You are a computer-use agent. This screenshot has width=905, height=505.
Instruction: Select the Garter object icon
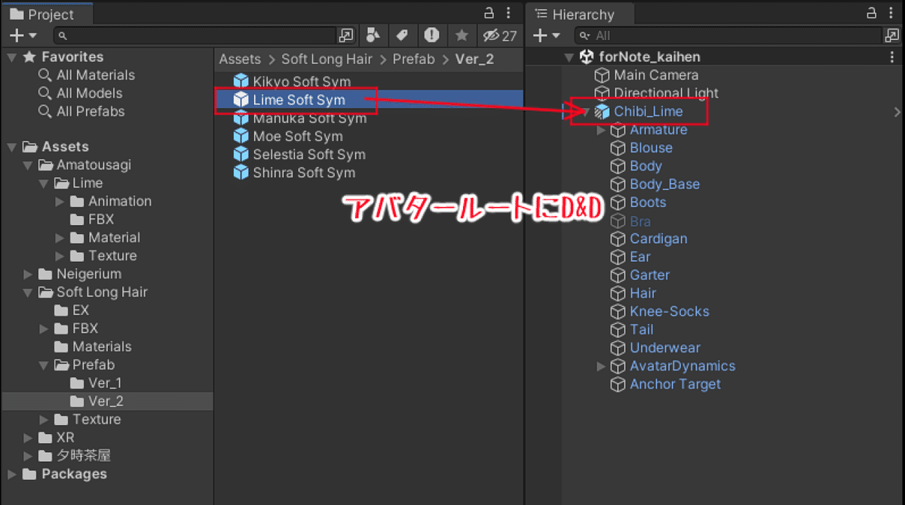pos(618,276)
